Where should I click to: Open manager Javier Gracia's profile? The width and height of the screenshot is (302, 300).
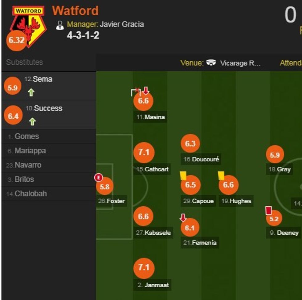[122, 24]
